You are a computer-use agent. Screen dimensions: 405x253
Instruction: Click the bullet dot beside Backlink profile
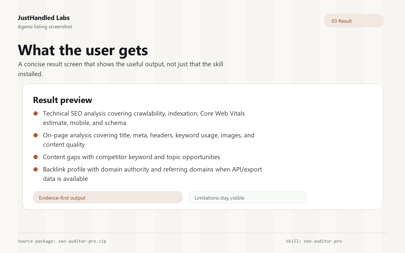pos(36,170)
